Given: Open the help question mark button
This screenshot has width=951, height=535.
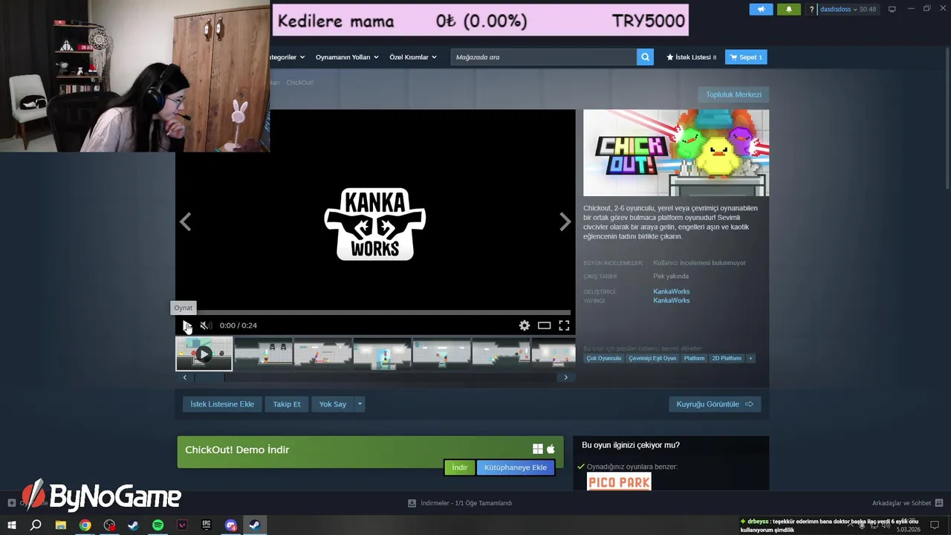Looking at the screenshot, I should [811, 9].
